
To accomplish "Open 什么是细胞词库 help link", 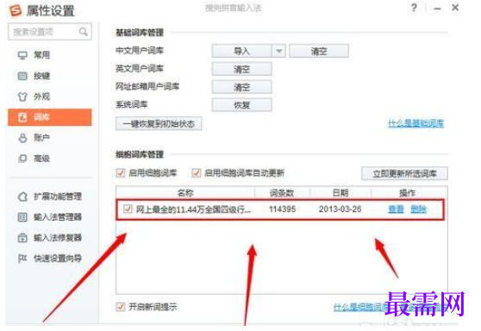I will click(x=361, y=307).
